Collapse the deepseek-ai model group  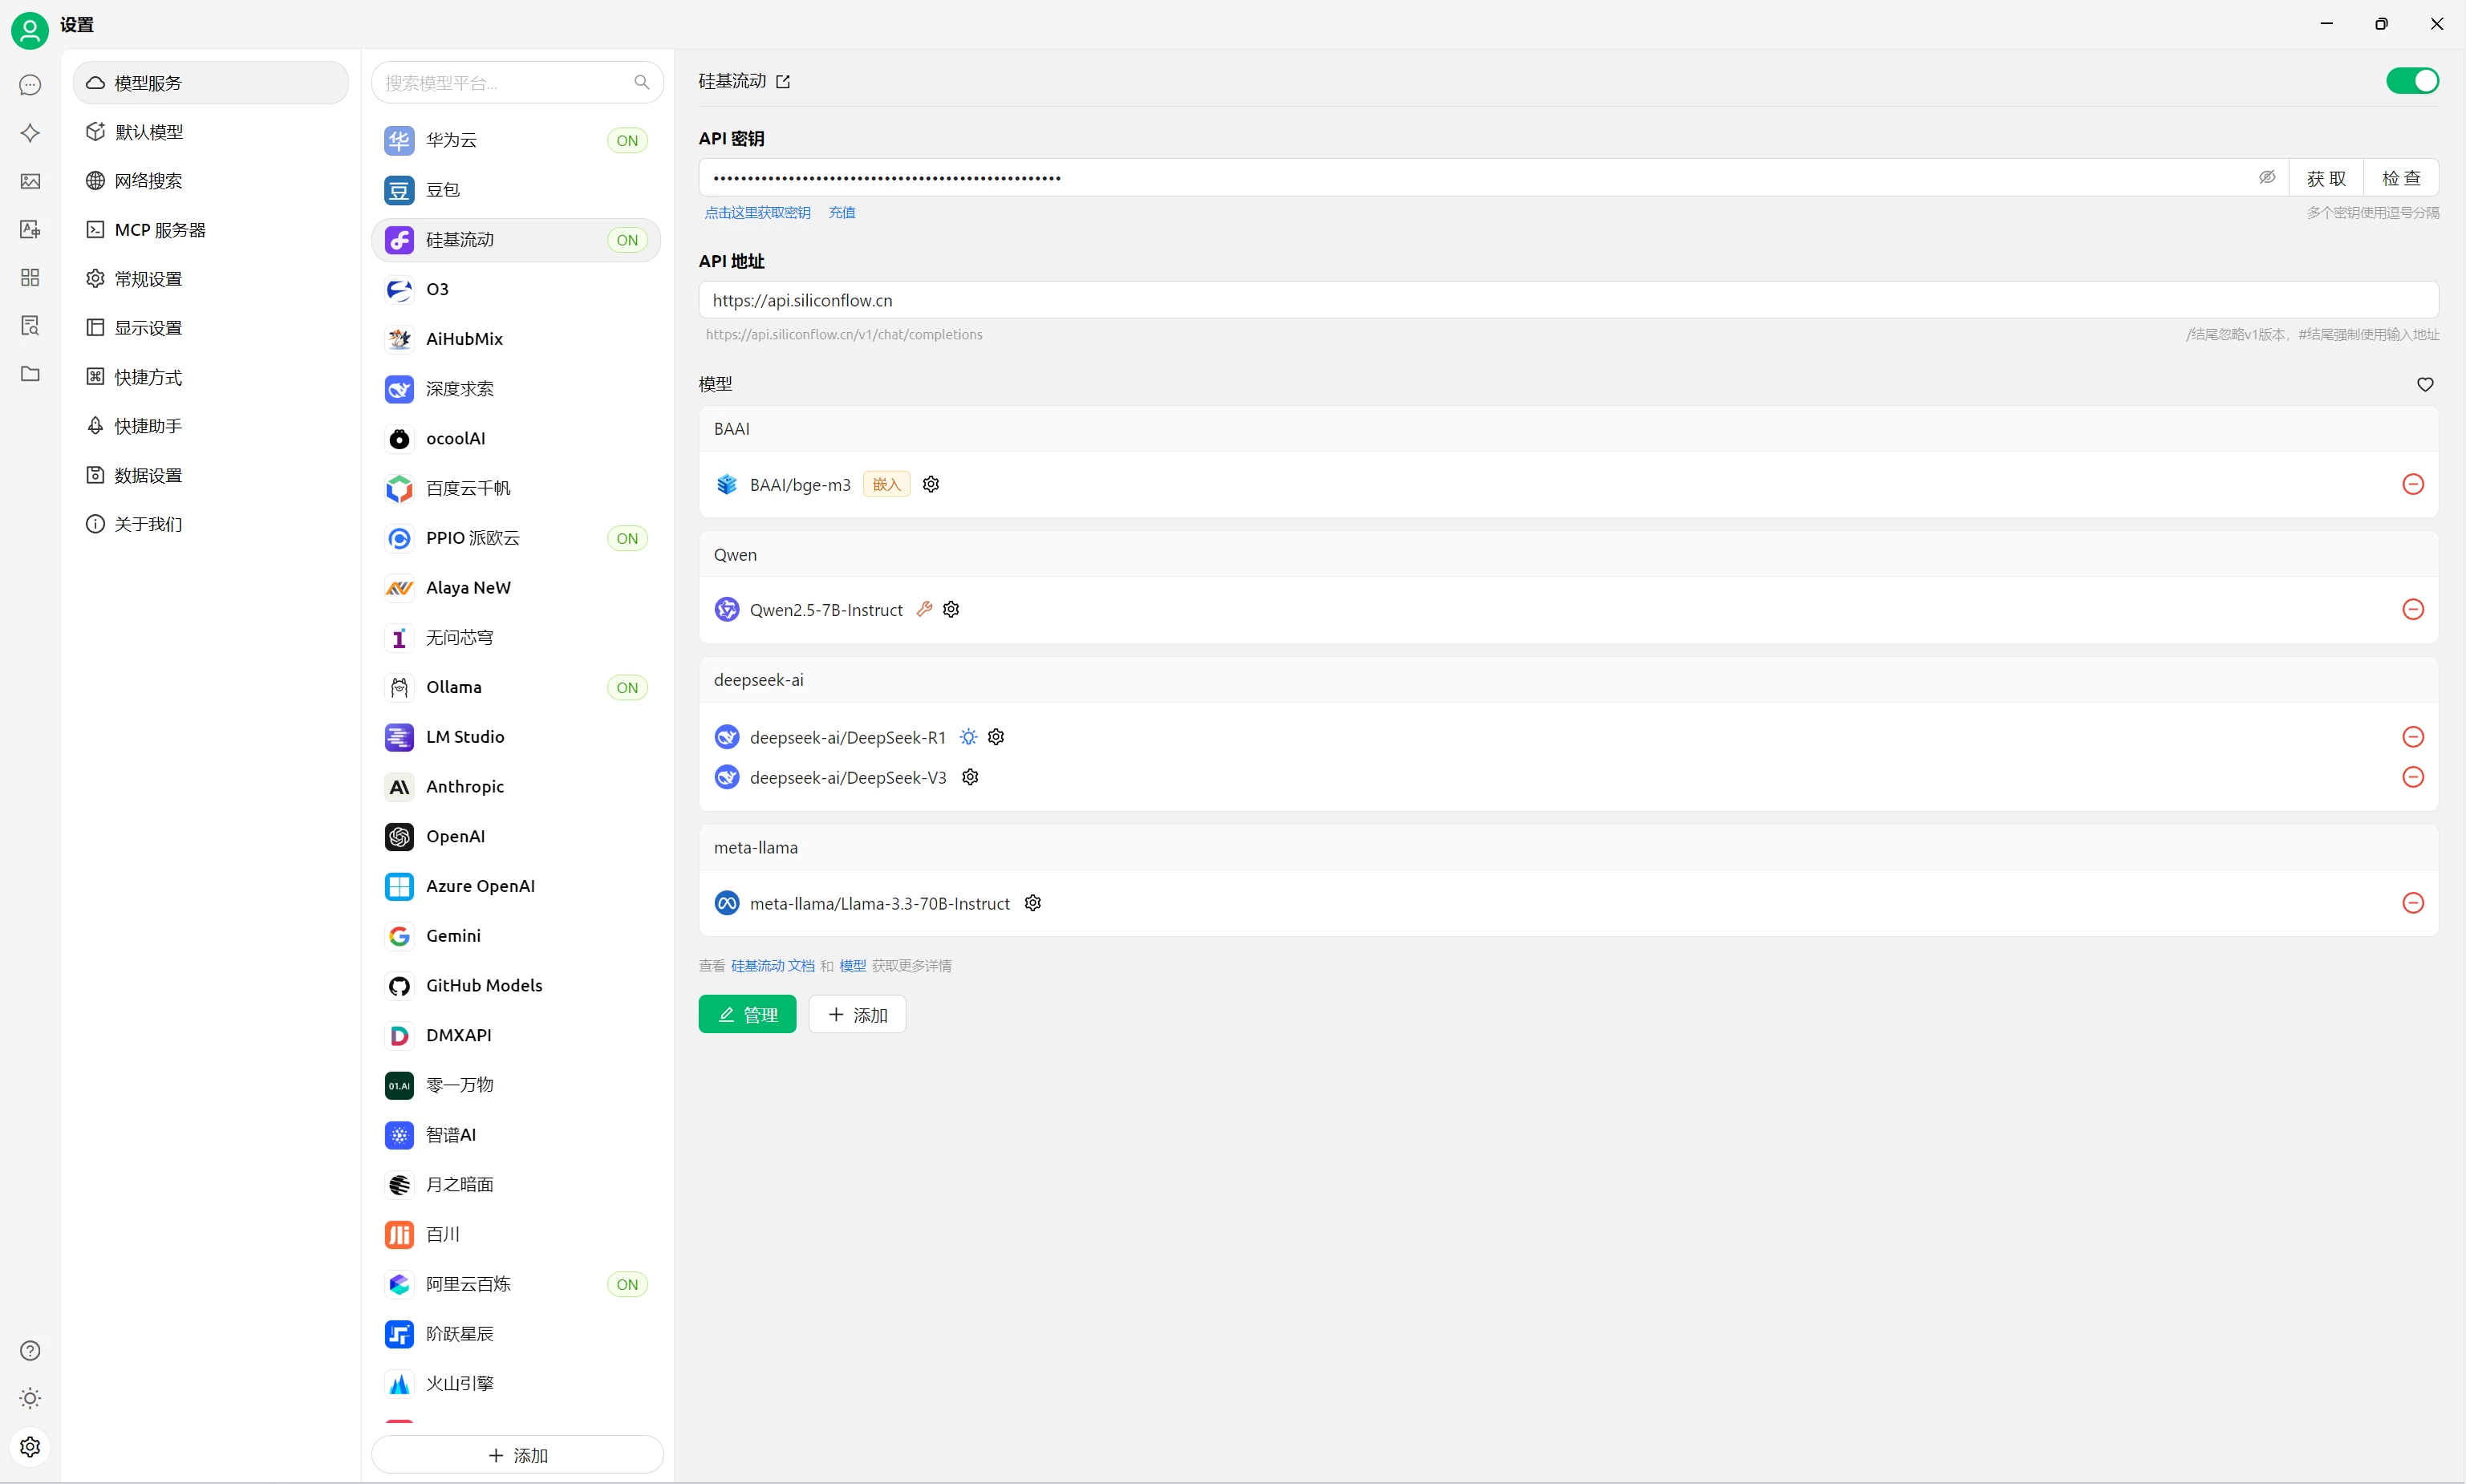[1568, 680]
